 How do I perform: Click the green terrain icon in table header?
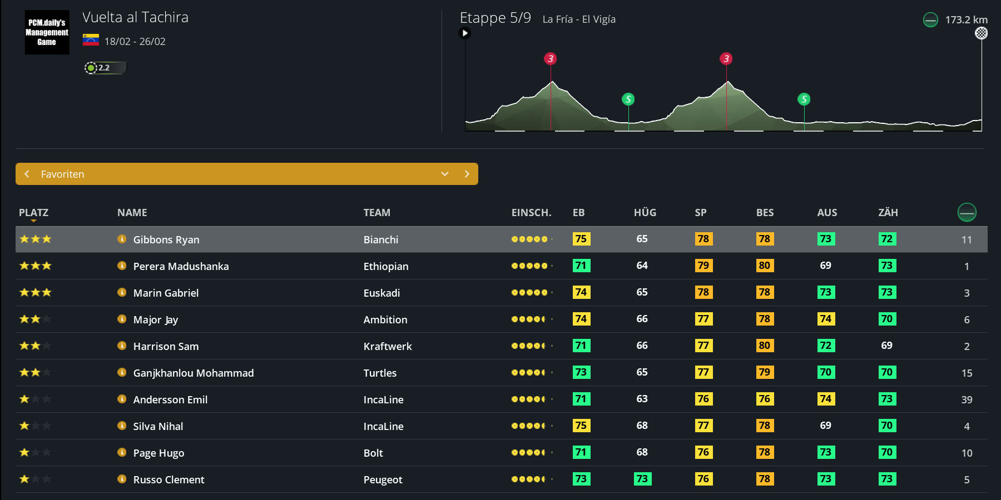(967, 212)
